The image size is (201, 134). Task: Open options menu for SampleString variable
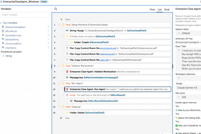pos(48,39)
